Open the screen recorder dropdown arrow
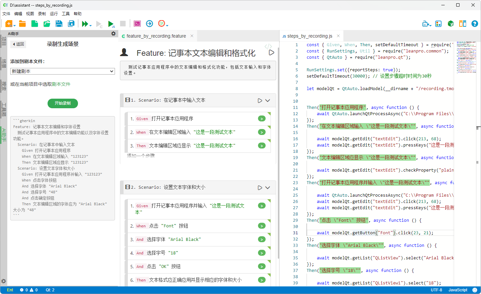Screen dimensions: 481x294 pyautogui.click(x=431, y=25)
